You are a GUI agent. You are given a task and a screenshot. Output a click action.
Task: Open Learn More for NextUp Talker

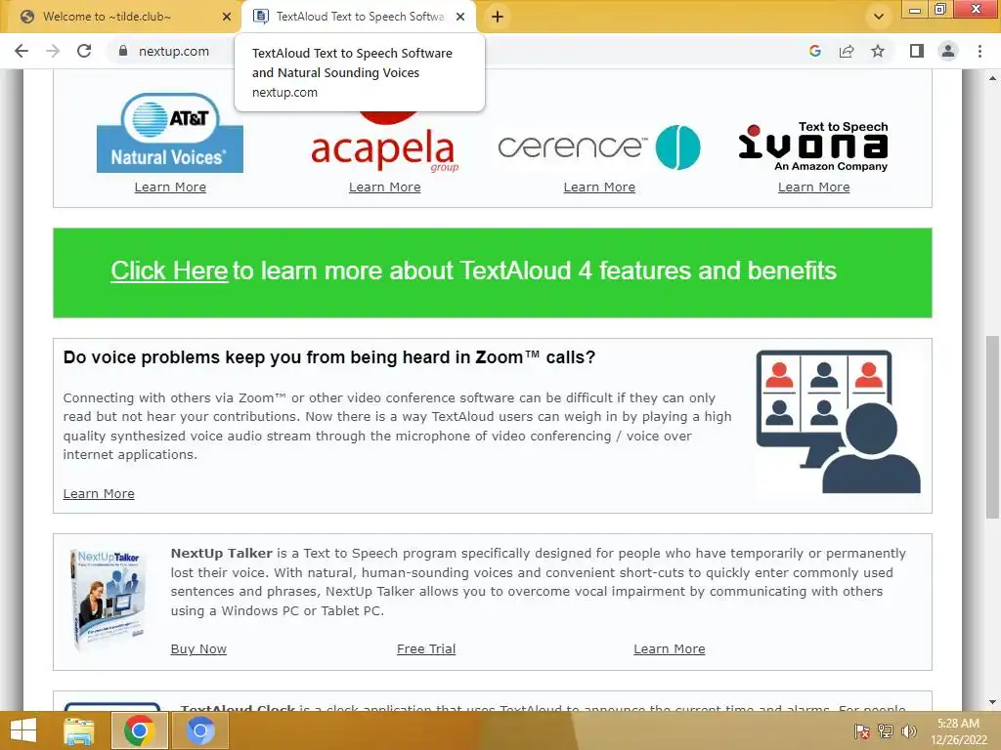(x=670, y=648)
